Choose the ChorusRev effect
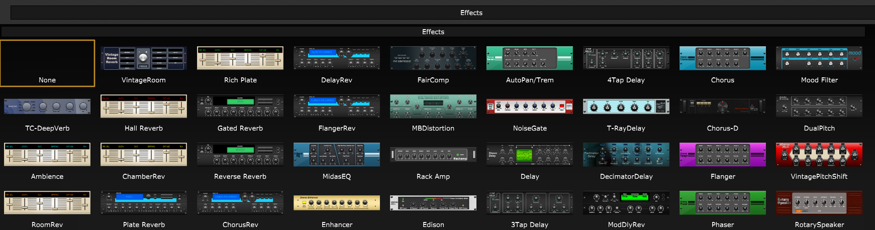This screenshot has width=875, height=230. click(240, 207)
